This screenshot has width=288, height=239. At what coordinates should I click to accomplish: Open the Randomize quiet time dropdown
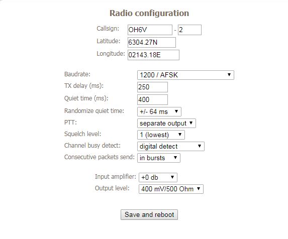(159, 111)
